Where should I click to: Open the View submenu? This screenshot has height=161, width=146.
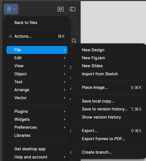point(37,66)
